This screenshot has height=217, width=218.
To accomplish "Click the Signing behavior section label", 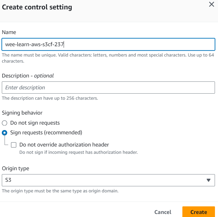I will (22, 113).
